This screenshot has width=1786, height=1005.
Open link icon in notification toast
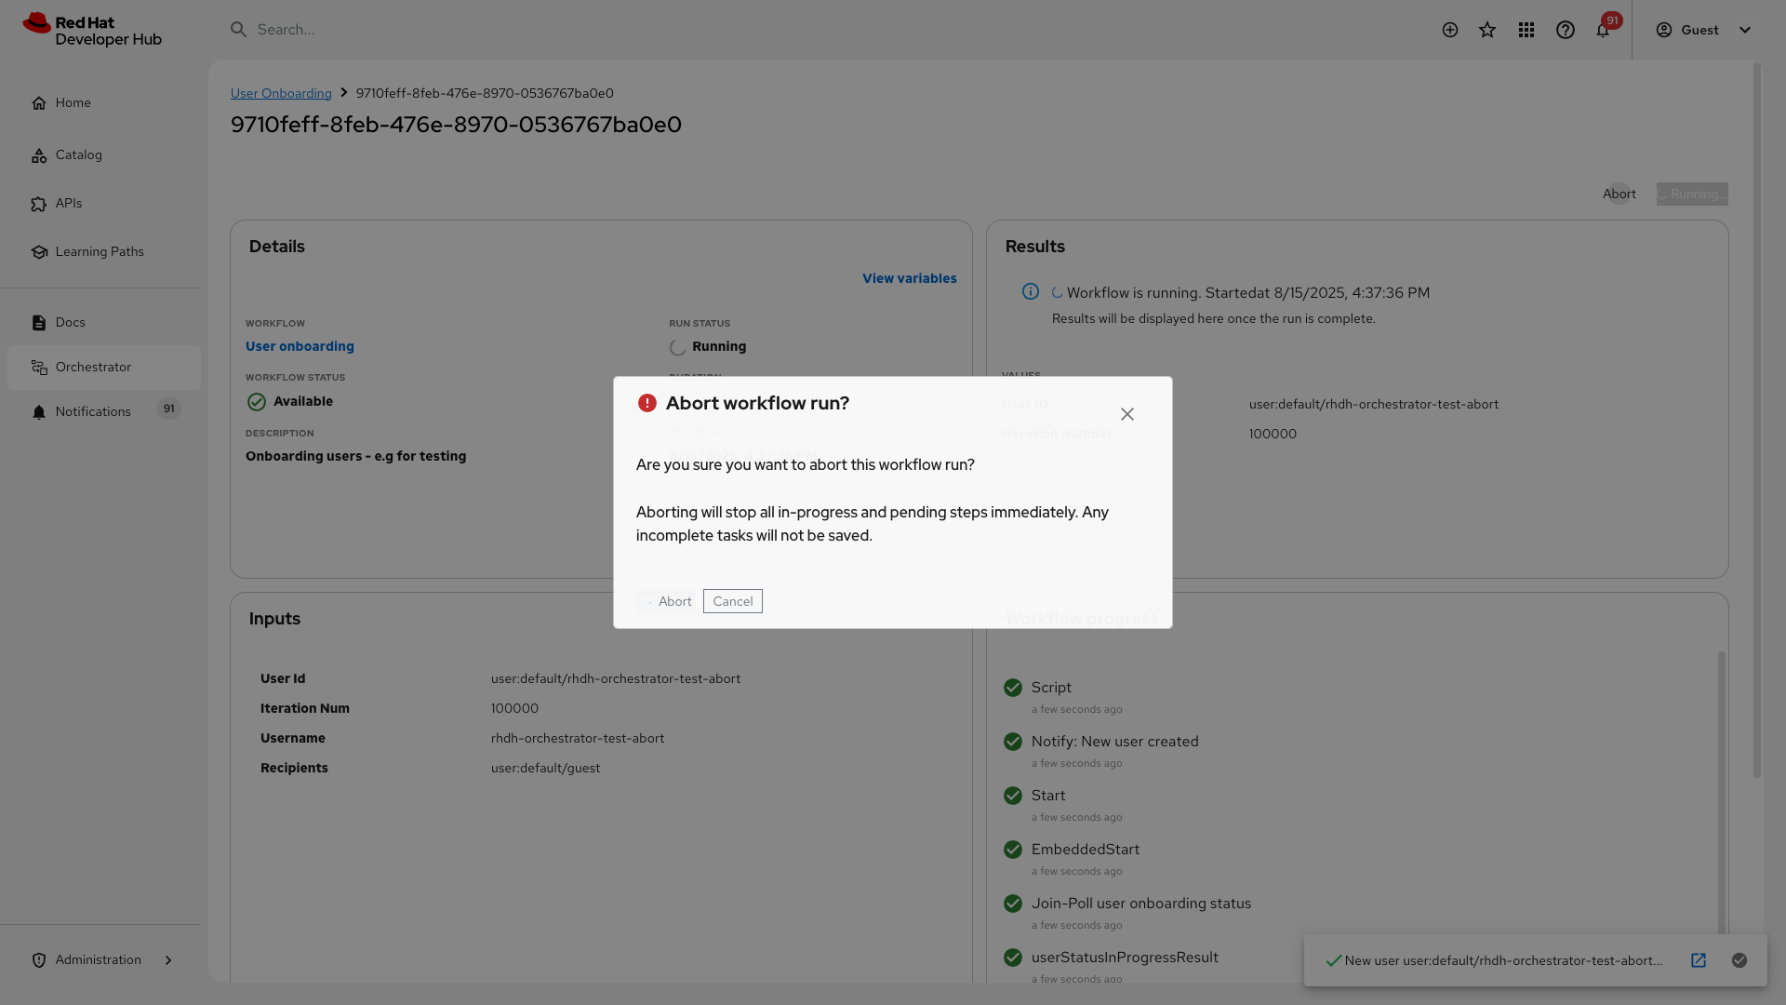pyautogui.click(x=1699, y=960)
